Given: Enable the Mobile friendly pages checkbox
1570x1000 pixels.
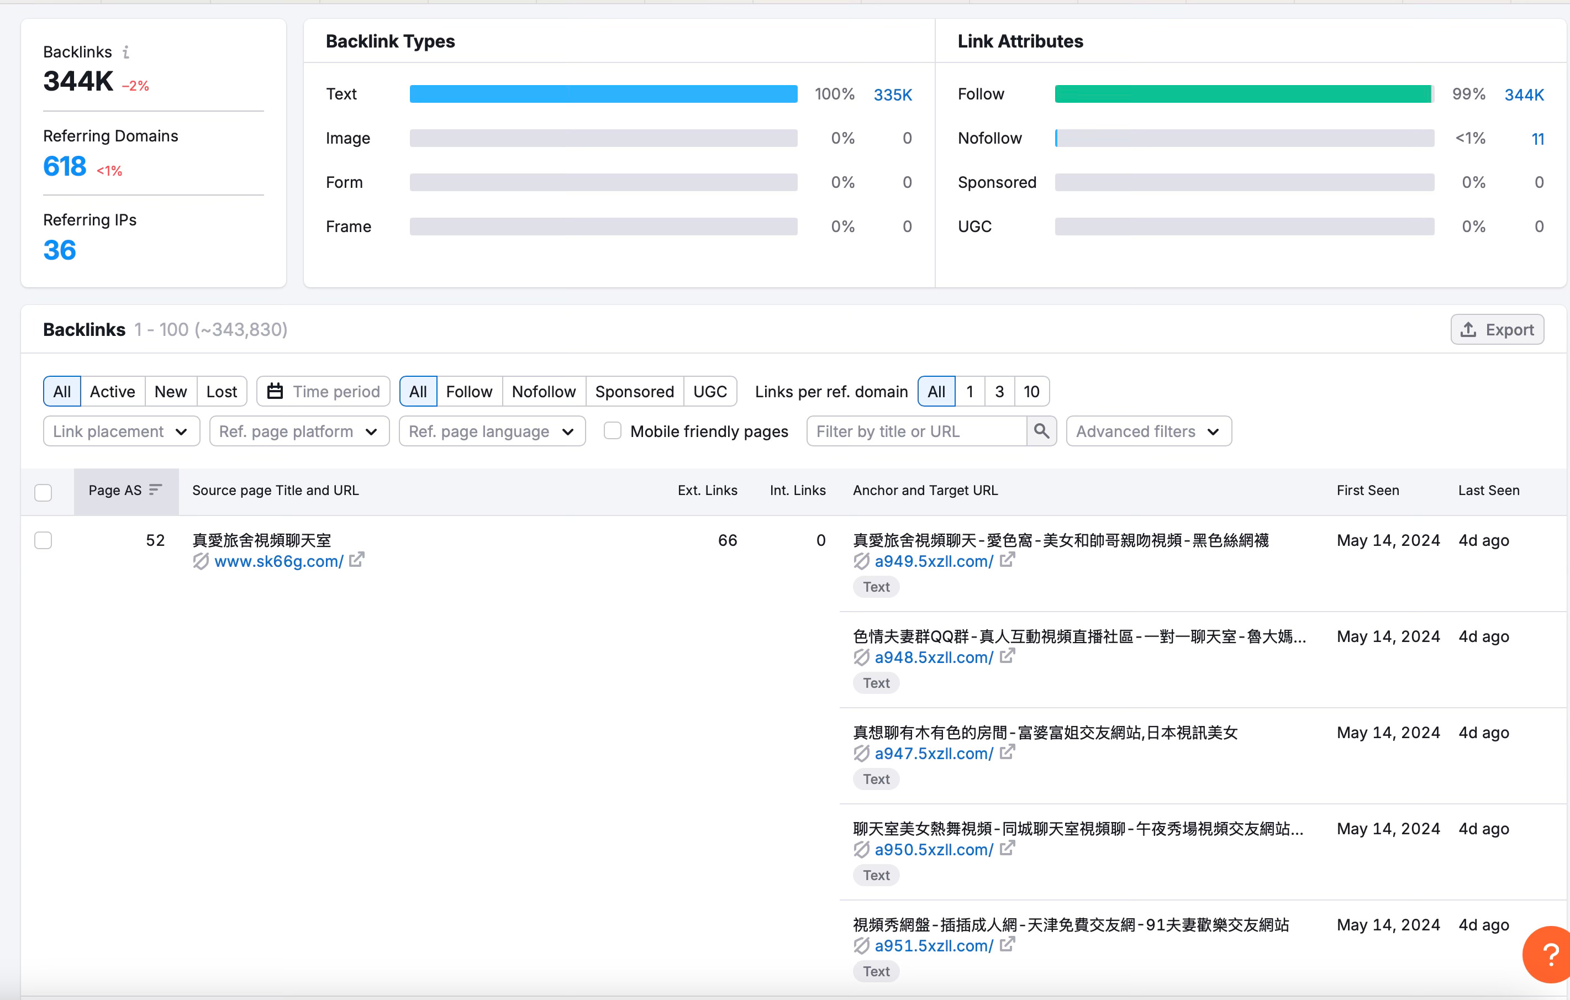Looking at the screenshot, I should 612,431.
